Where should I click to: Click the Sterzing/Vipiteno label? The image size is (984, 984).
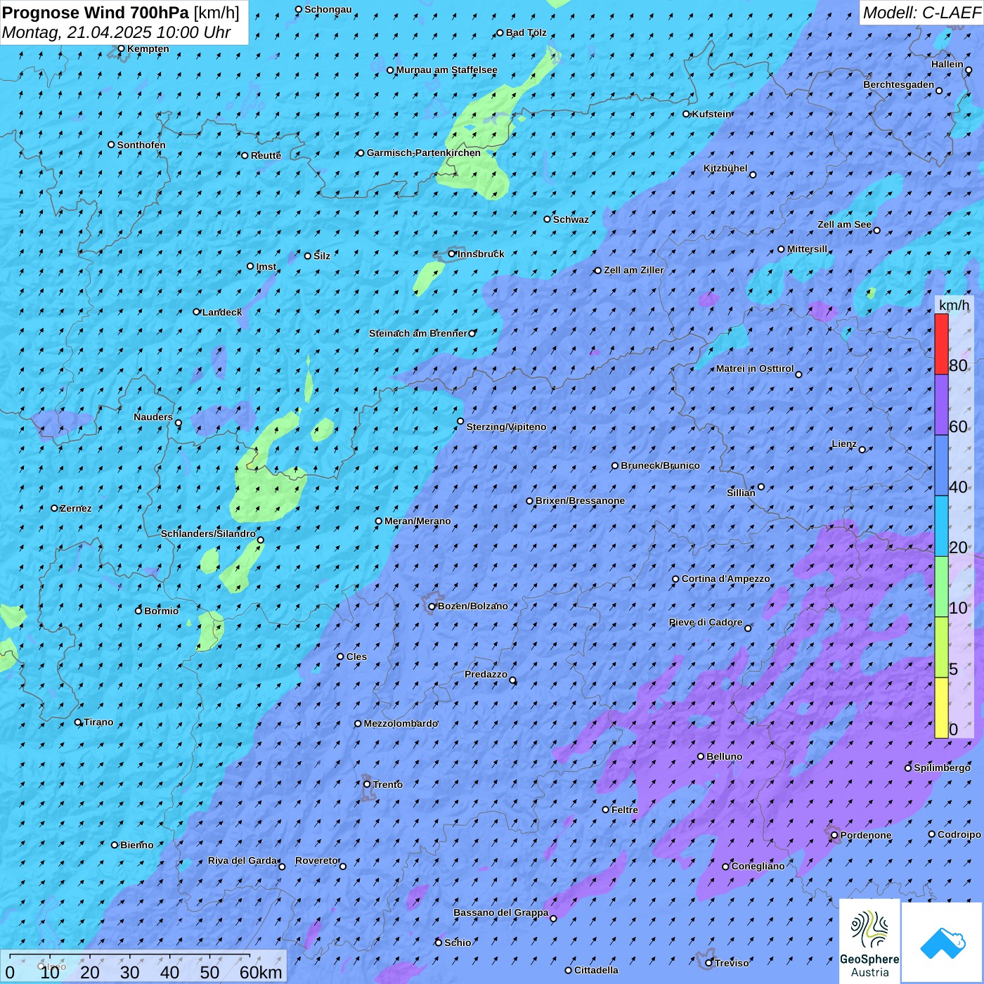506,427
